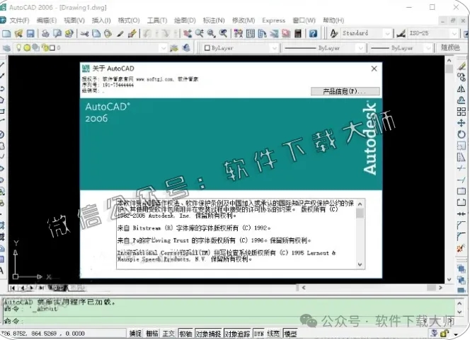Screen dimensions: 470x340
Task: Open the ByLayer lineweight dropdown
Action: (x=428, y=48)
